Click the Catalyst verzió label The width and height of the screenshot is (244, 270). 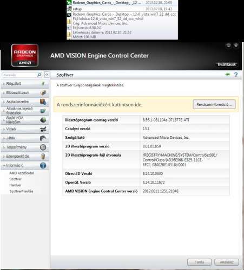pos(78,129)
